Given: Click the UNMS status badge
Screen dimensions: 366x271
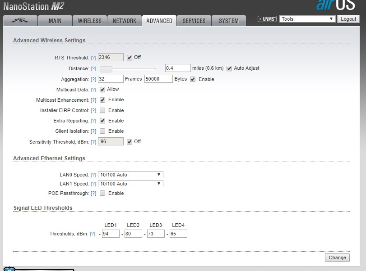Looking at the screenshot, I should pyautogui.click(x=267, y=19).
